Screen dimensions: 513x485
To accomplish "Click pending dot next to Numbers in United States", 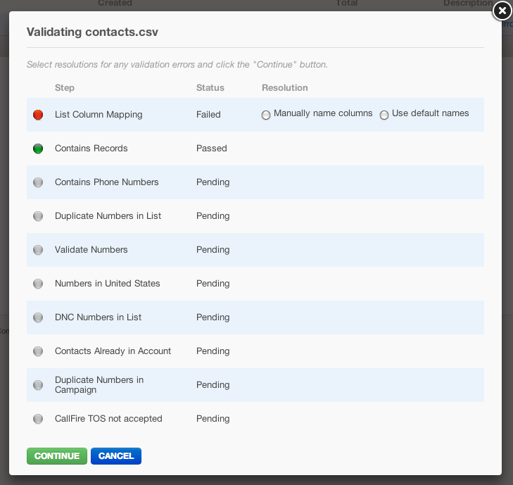I will tap(38, 284).
